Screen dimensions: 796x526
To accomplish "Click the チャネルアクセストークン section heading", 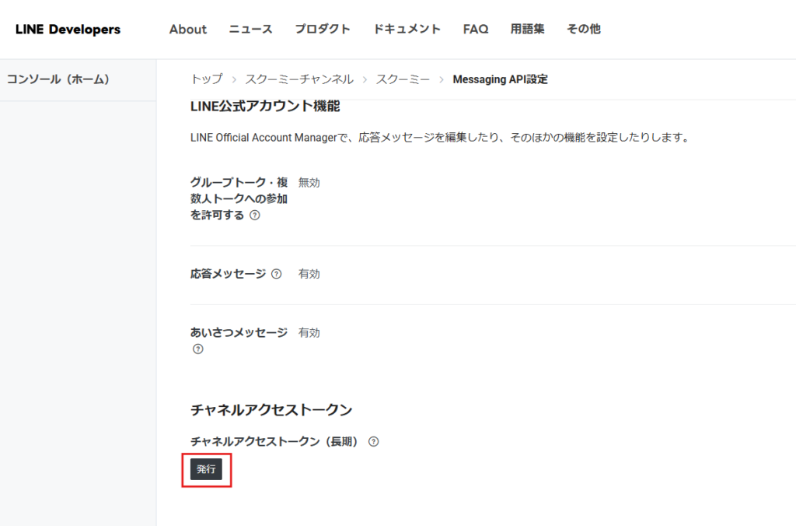I will (x=271, y=410).
